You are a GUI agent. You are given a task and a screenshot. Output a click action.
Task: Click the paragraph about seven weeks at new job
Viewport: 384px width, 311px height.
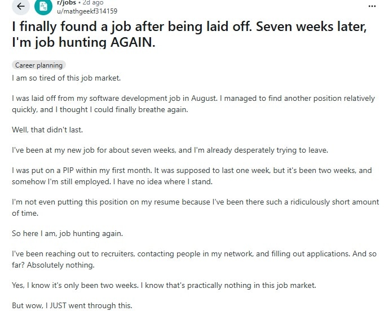coord(170,150)
